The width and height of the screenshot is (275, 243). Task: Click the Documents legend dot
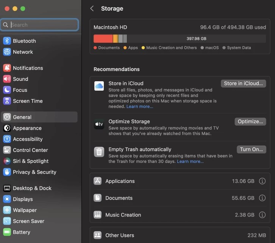95,48
